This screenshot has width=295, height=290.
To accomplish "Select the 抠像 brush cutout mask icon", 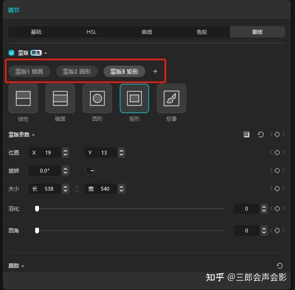I will coord(171,98).
